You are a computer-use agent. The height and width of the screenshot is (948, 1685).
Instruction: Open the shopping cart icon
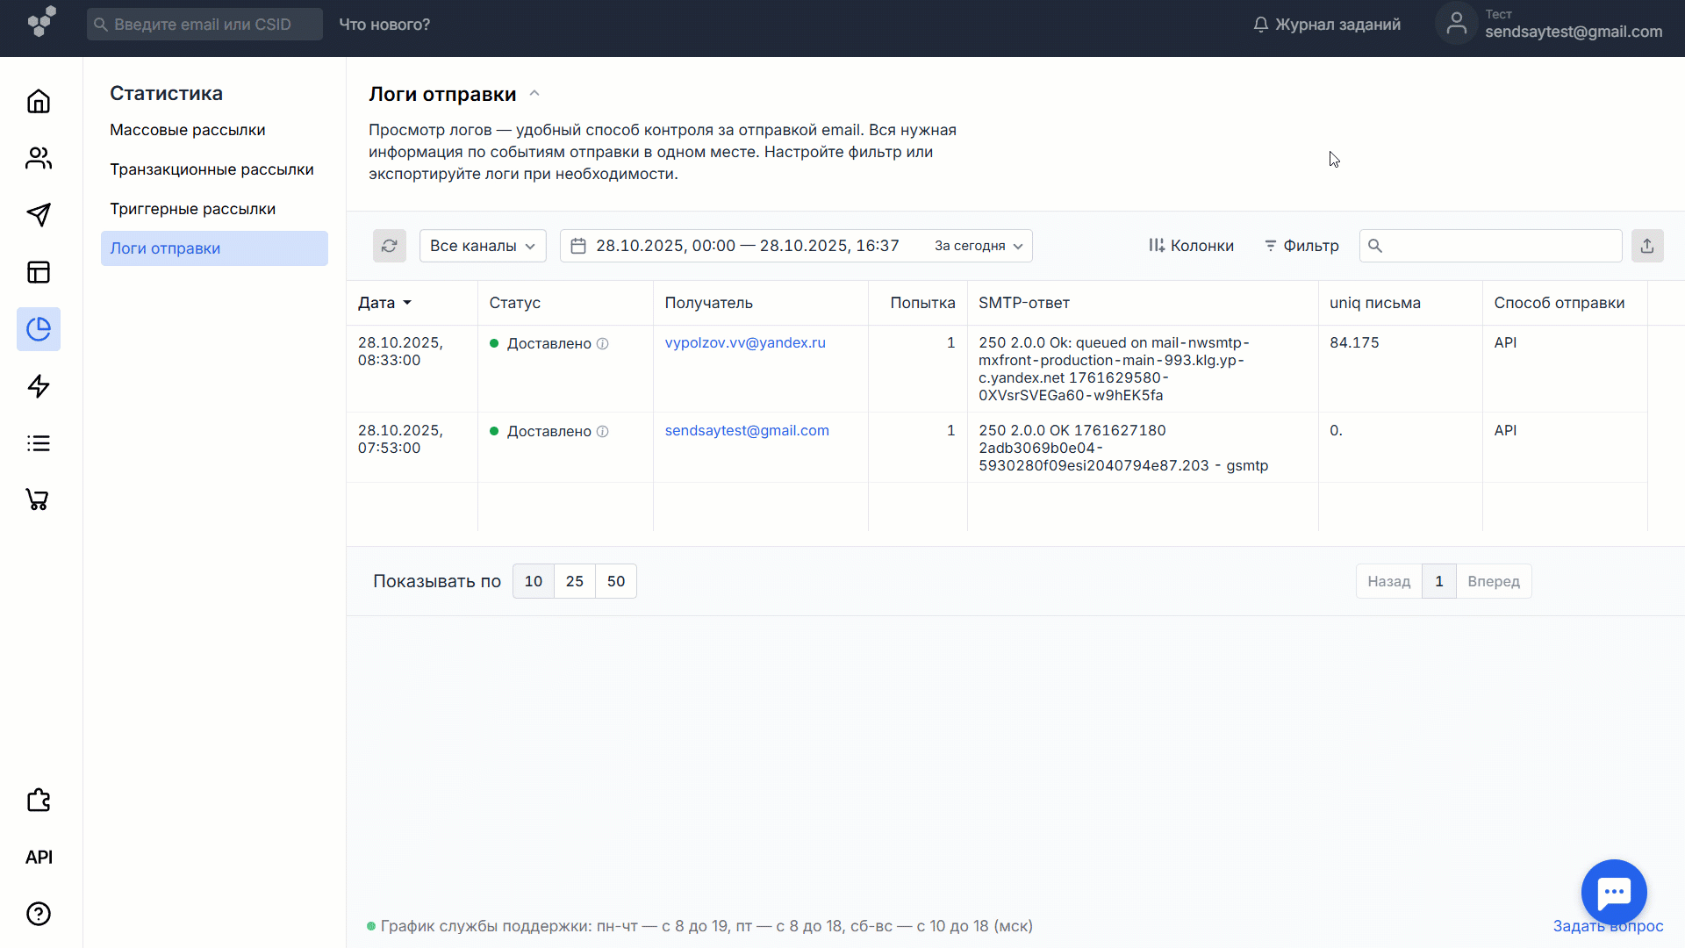tap(39, 500)
